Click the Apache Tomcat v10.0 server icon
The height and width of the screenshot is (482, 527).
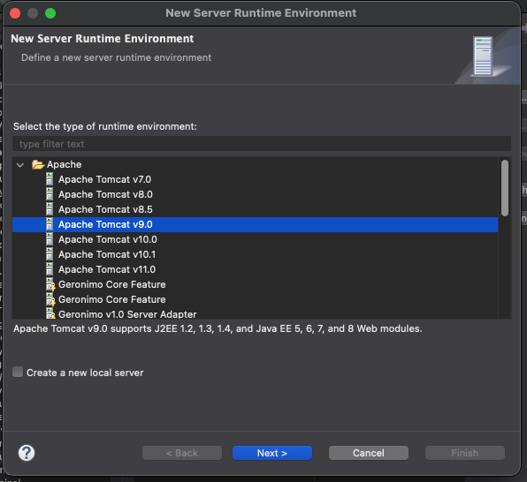point(50,239)
